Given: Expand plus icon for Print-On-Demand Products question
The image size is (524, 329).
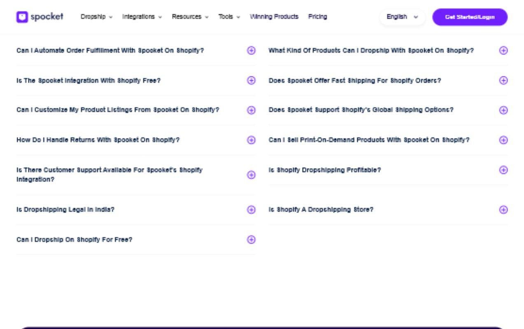Looking at the screenshot, I should coord(503,140).
